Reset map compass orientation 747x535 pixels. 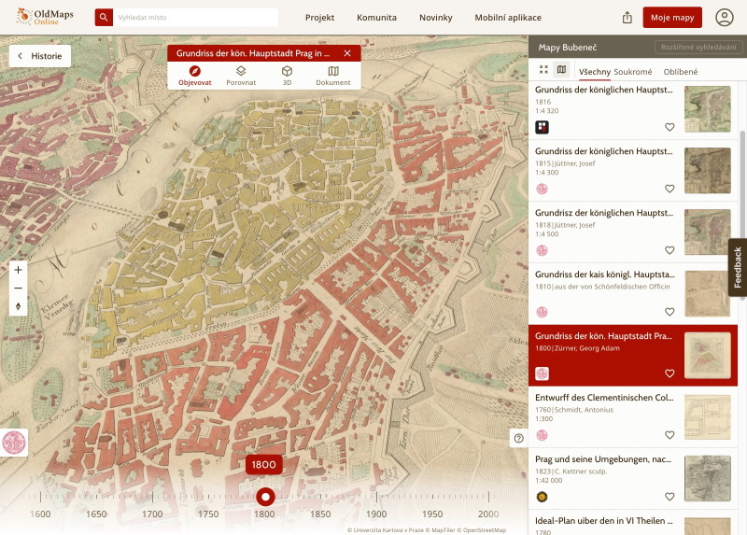(19, 306)
